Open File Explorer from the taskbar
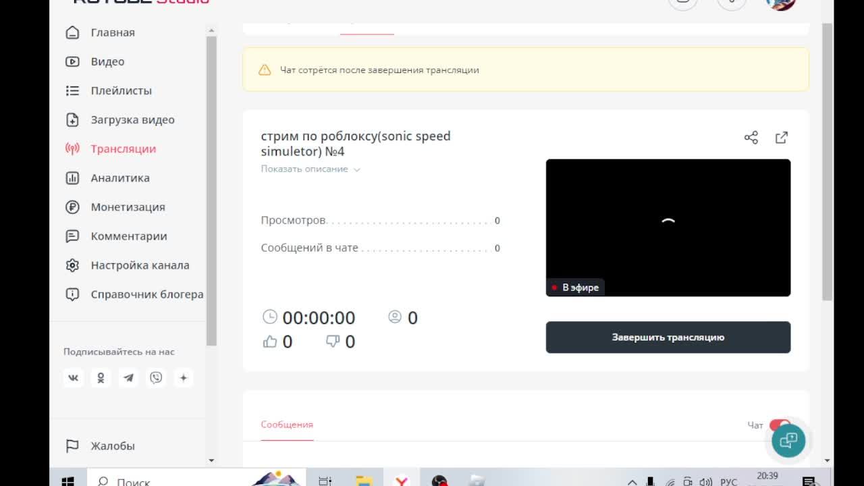Viewport: 864px width, 486px height. pyautogui.click(x=364, y=481)
